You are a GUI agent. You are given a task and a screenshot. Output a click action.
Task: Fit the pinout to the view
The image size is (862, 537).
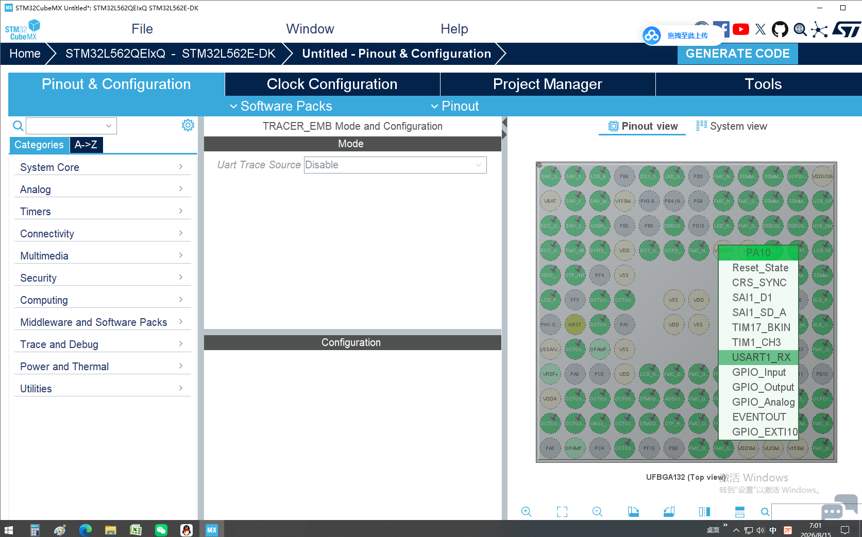pos(562,511)
